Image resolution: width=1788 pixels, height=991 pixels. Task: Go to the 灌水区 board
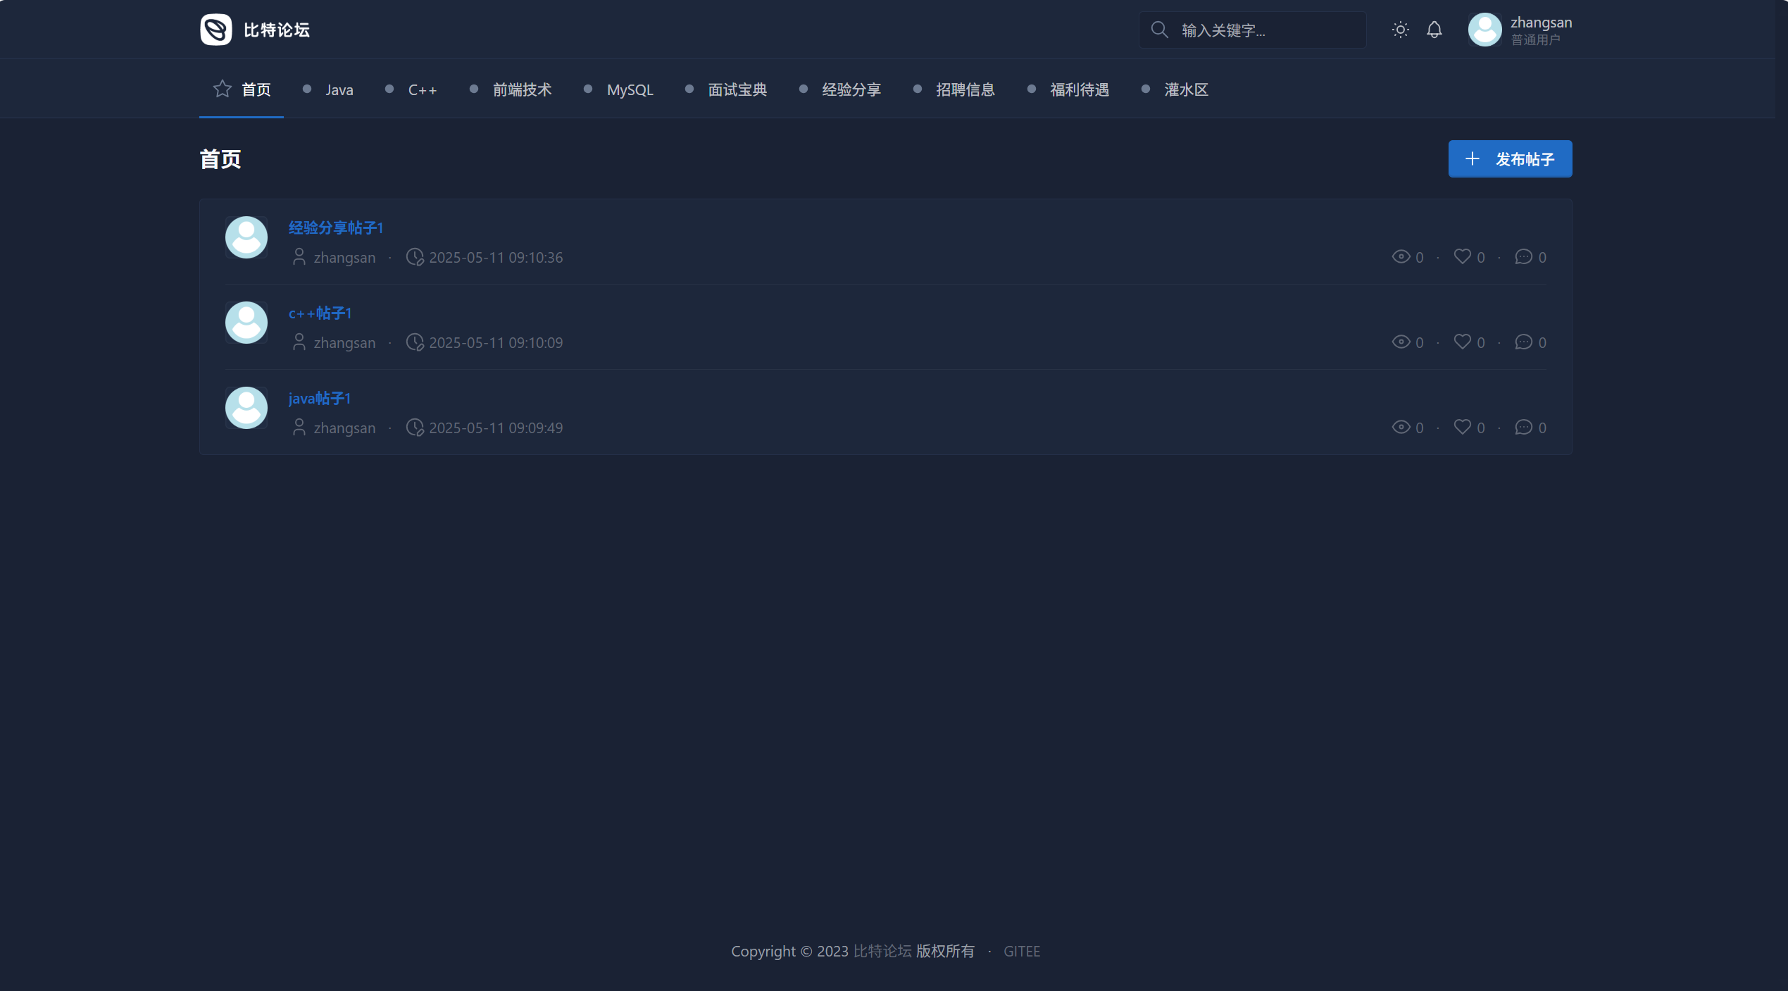[x=1186, y=90]
